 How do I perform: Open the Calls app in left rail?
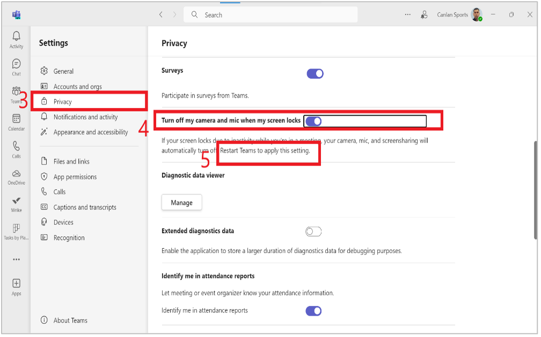[16, 149]
